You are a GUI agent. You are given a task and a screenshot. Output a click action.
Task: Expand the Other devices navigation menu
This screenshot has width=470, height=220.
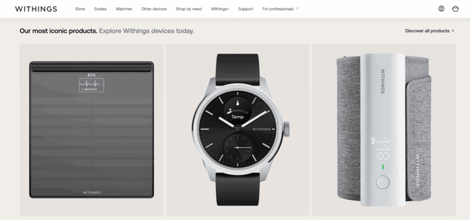pyautogui.click(x=154, y=9)
